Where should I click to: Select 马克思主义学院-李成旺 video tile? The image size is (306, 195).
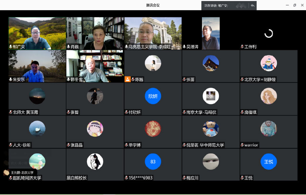click(x=153, y=33)
